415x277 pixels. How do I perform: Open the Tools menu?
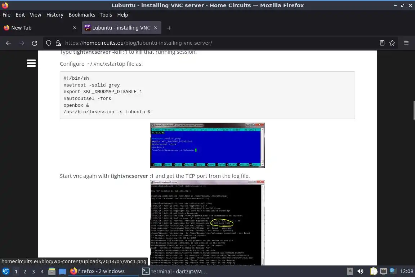pos(106,15)
